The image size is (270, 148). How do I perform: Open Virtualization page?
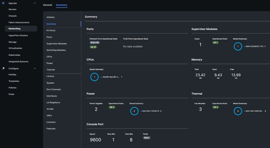15,48
